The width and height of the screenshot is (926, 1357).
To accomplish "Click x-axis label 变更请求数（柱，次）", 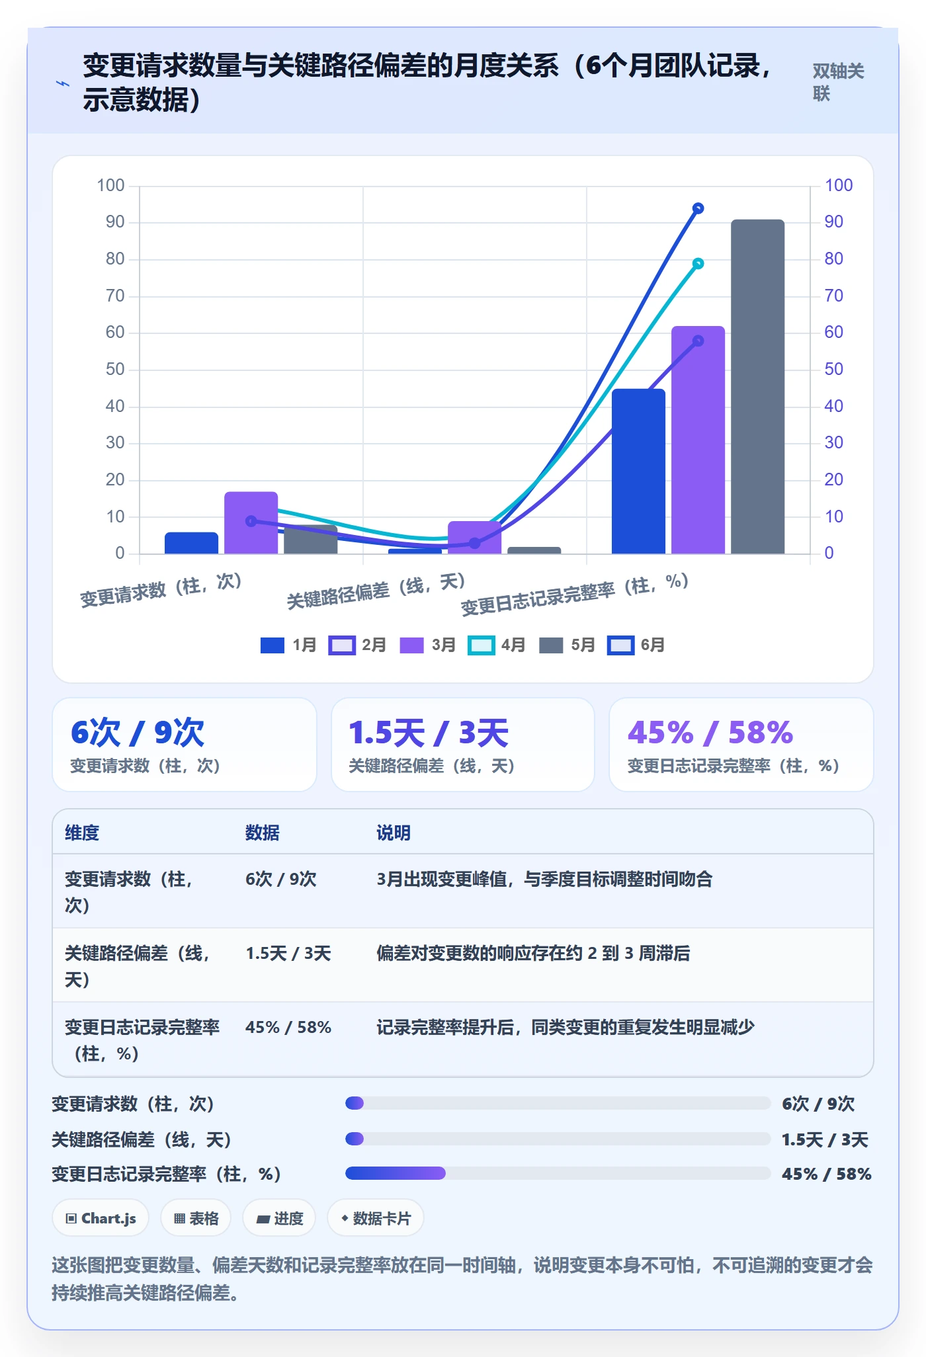I will (x=161, y=590).
